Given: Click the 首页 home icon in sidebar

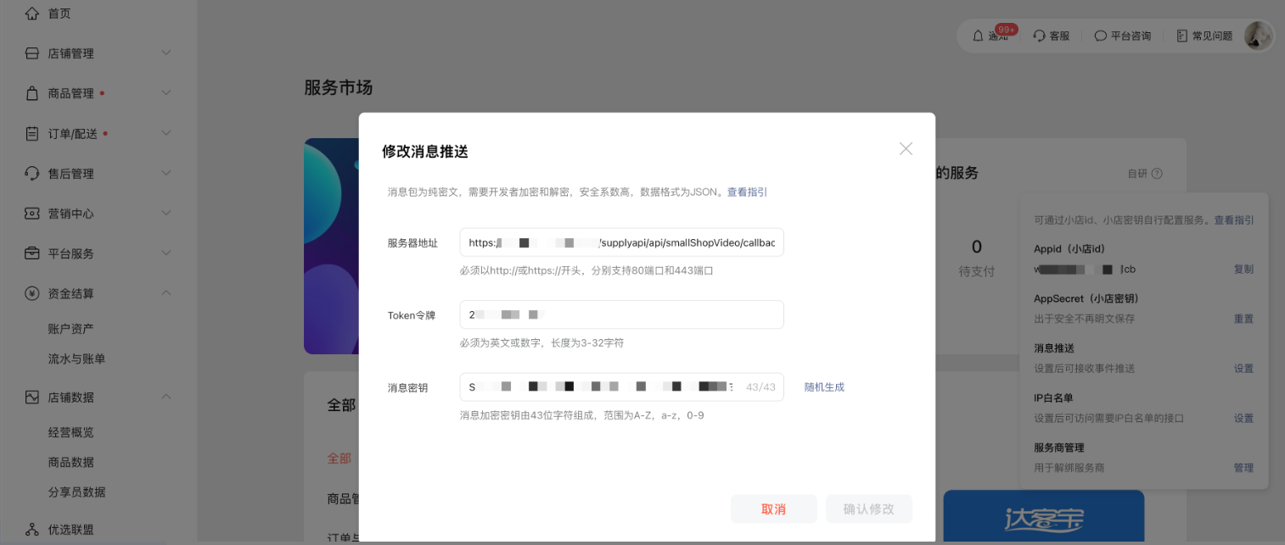Looking at the screenshot, I should click(x=32, y=14).
